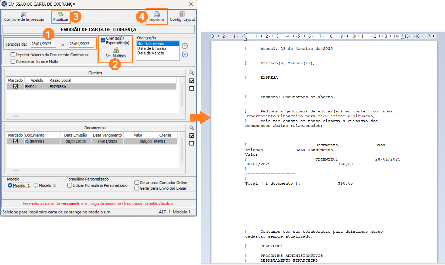Click end date field 28/04/2025
The width and height of the screenshot is (445, 265).
[81, 44]
